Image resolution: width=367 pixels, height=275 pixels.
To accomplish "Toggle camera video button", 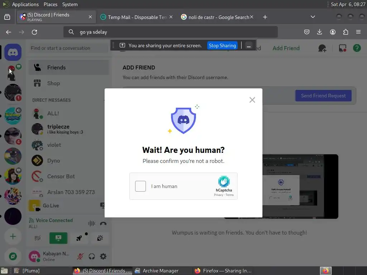I will [37, 238].
